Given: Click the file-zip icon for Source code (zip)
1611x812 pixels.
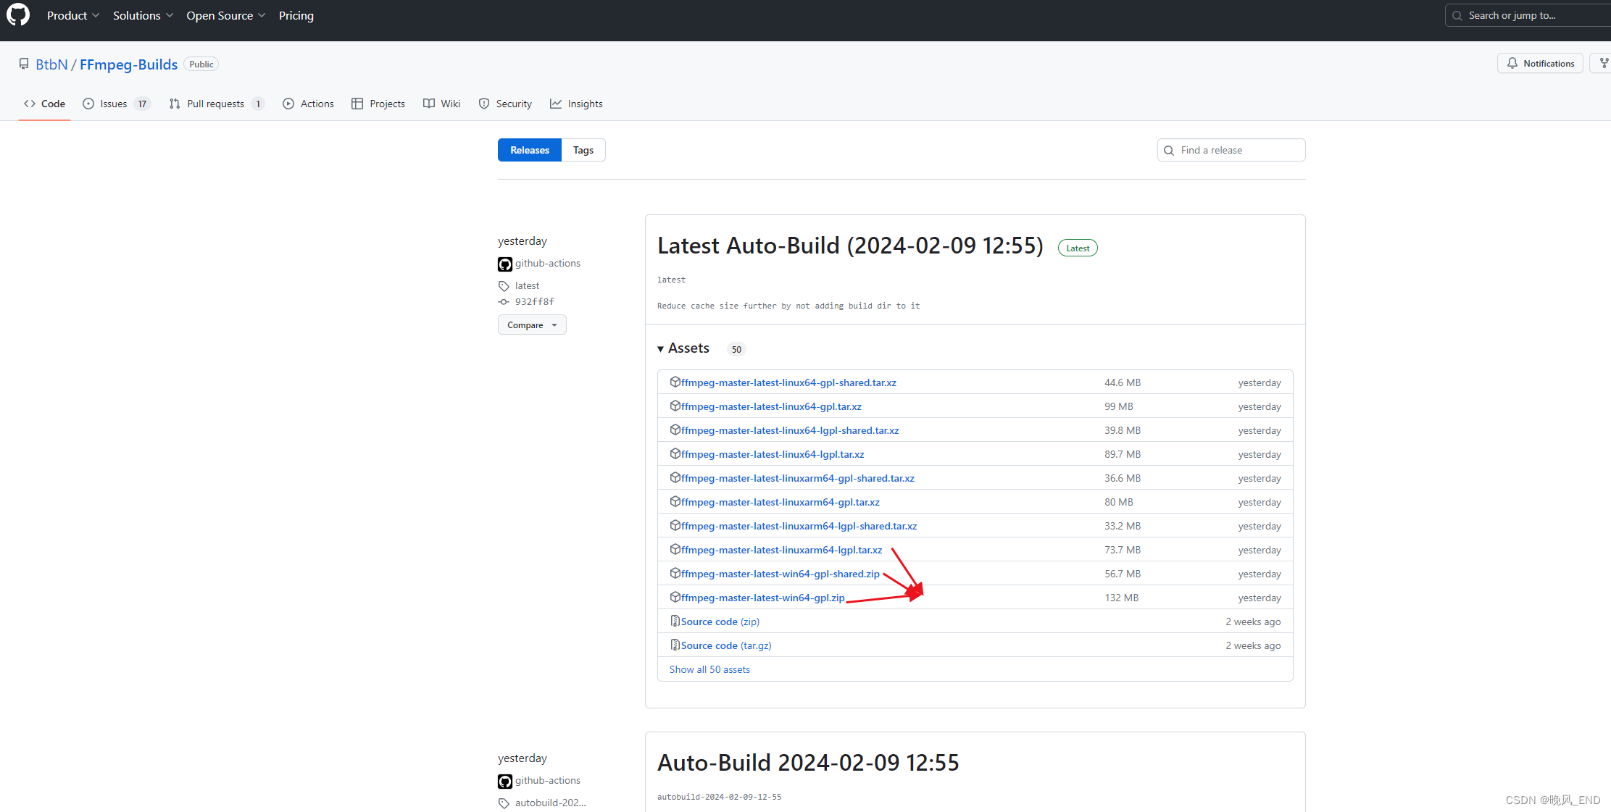Looking at the screenshot, I should [675, 621].
